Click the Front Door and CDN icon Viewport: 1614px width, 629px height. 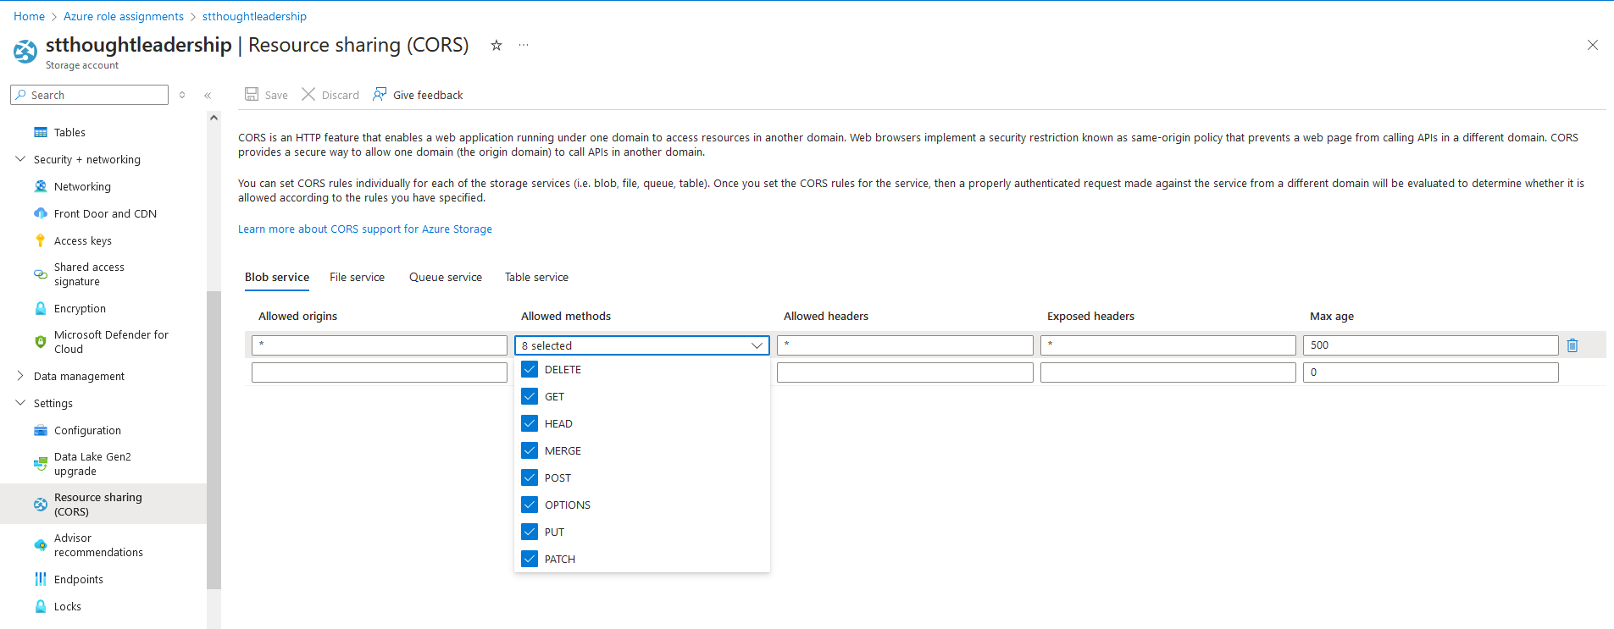point(40,213)
